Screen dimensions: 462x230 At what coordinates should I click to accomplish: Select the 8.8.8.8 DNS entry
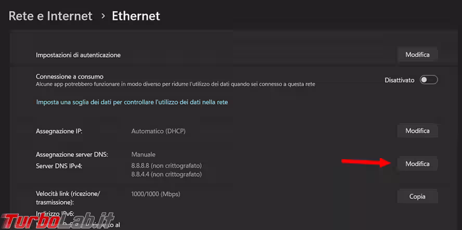(166, 165)
